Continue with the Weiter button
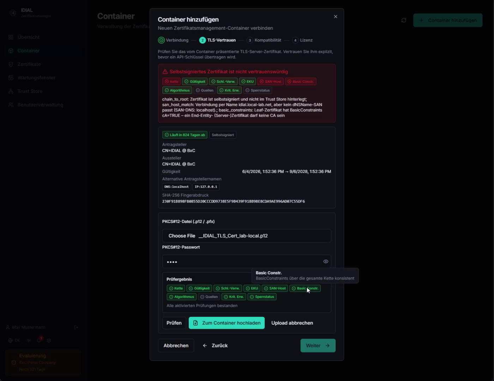This screenshot has height=381, width=494. [318, 345]
